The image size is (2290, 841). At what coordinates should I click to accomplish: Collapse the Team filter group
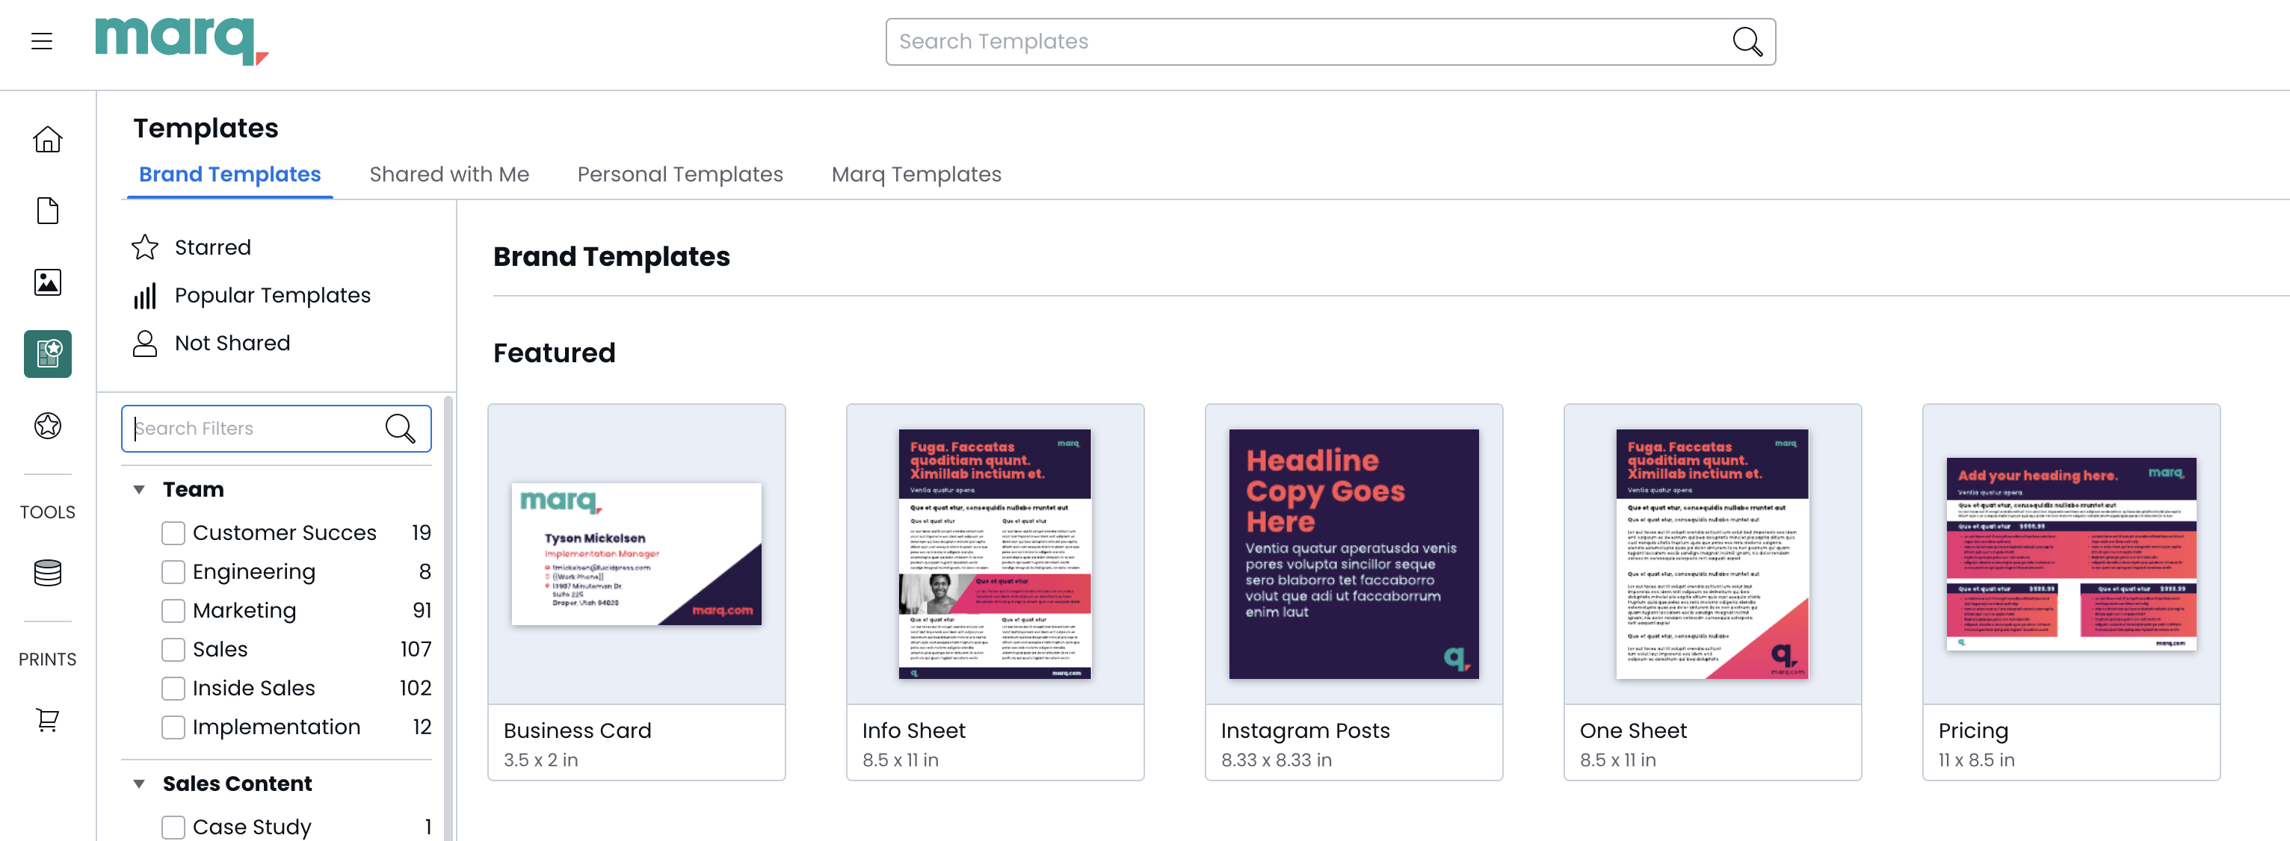pos(139,489)
